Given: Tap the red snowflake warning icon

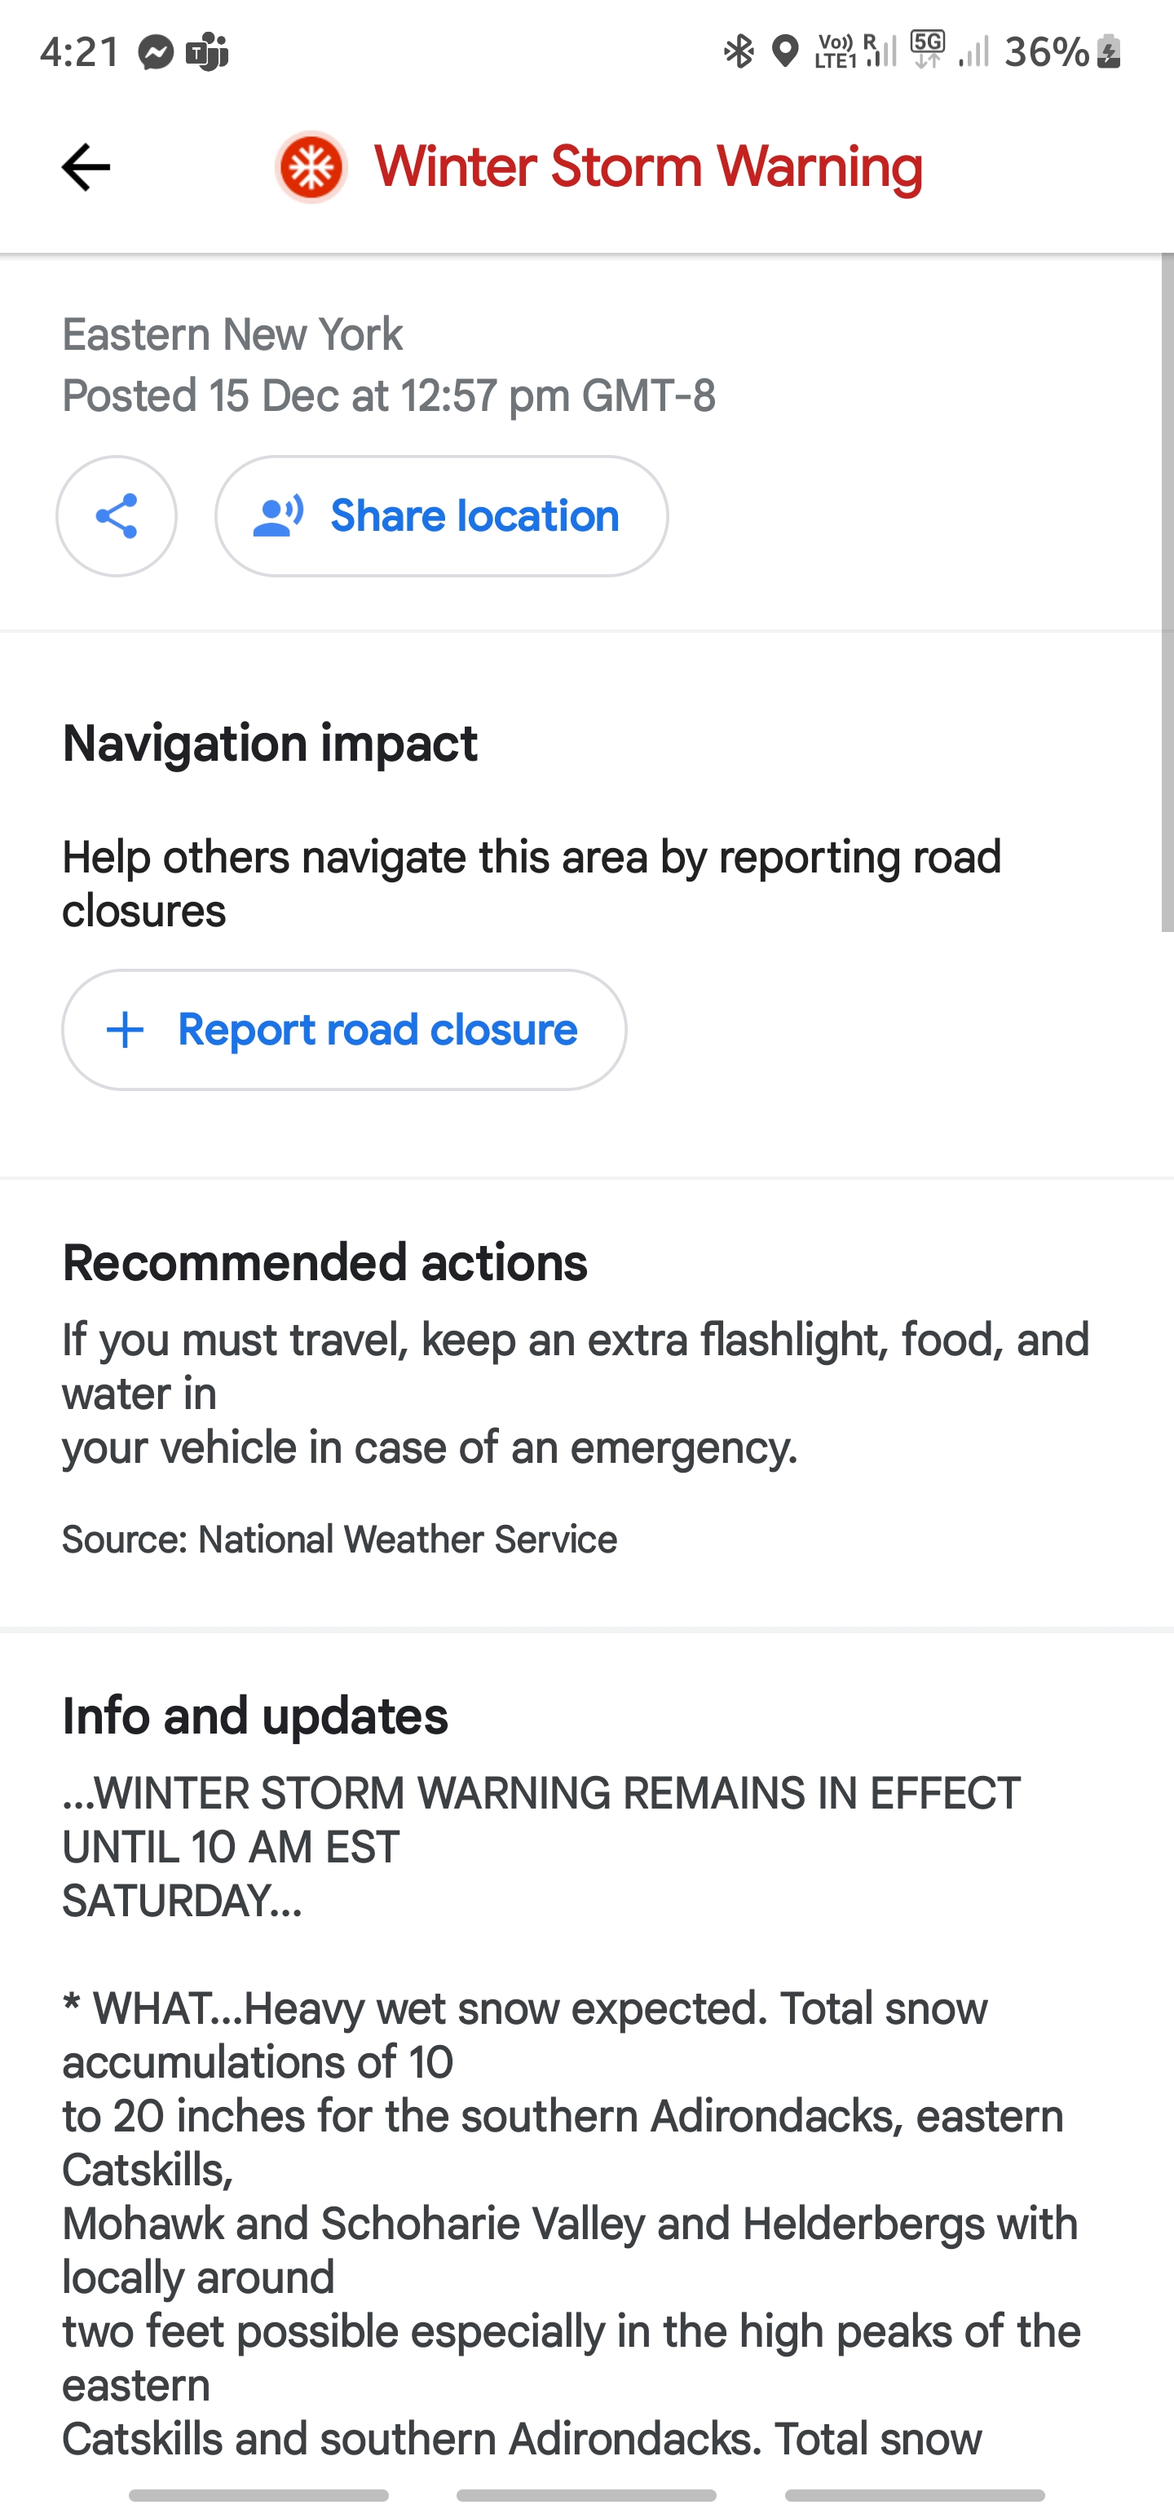Looking at the screenshot, I should (x=311, y=167).
